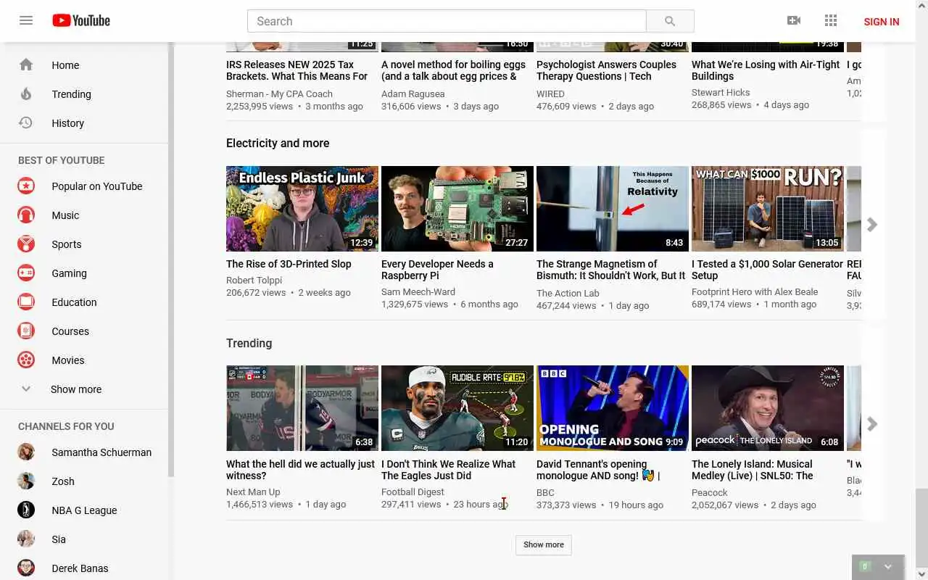Open Sam Meech-Ward channel link

[x=418, y=291]
